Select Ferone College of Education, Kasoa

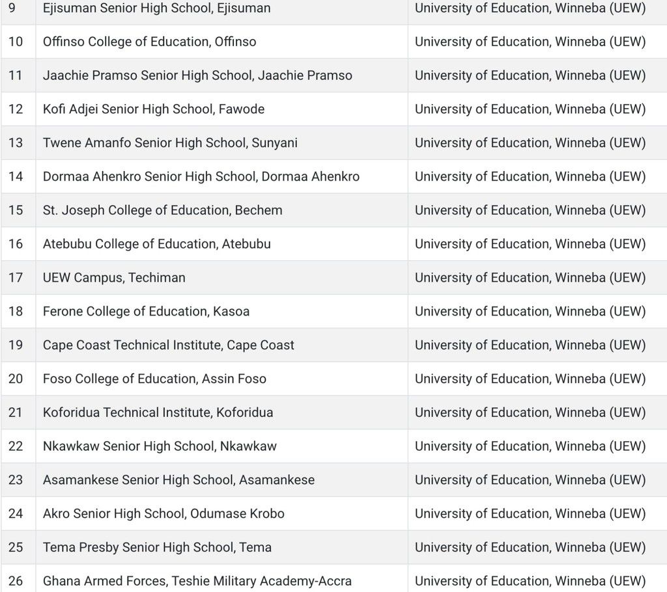pyautogui.click(x=146, y=312)
